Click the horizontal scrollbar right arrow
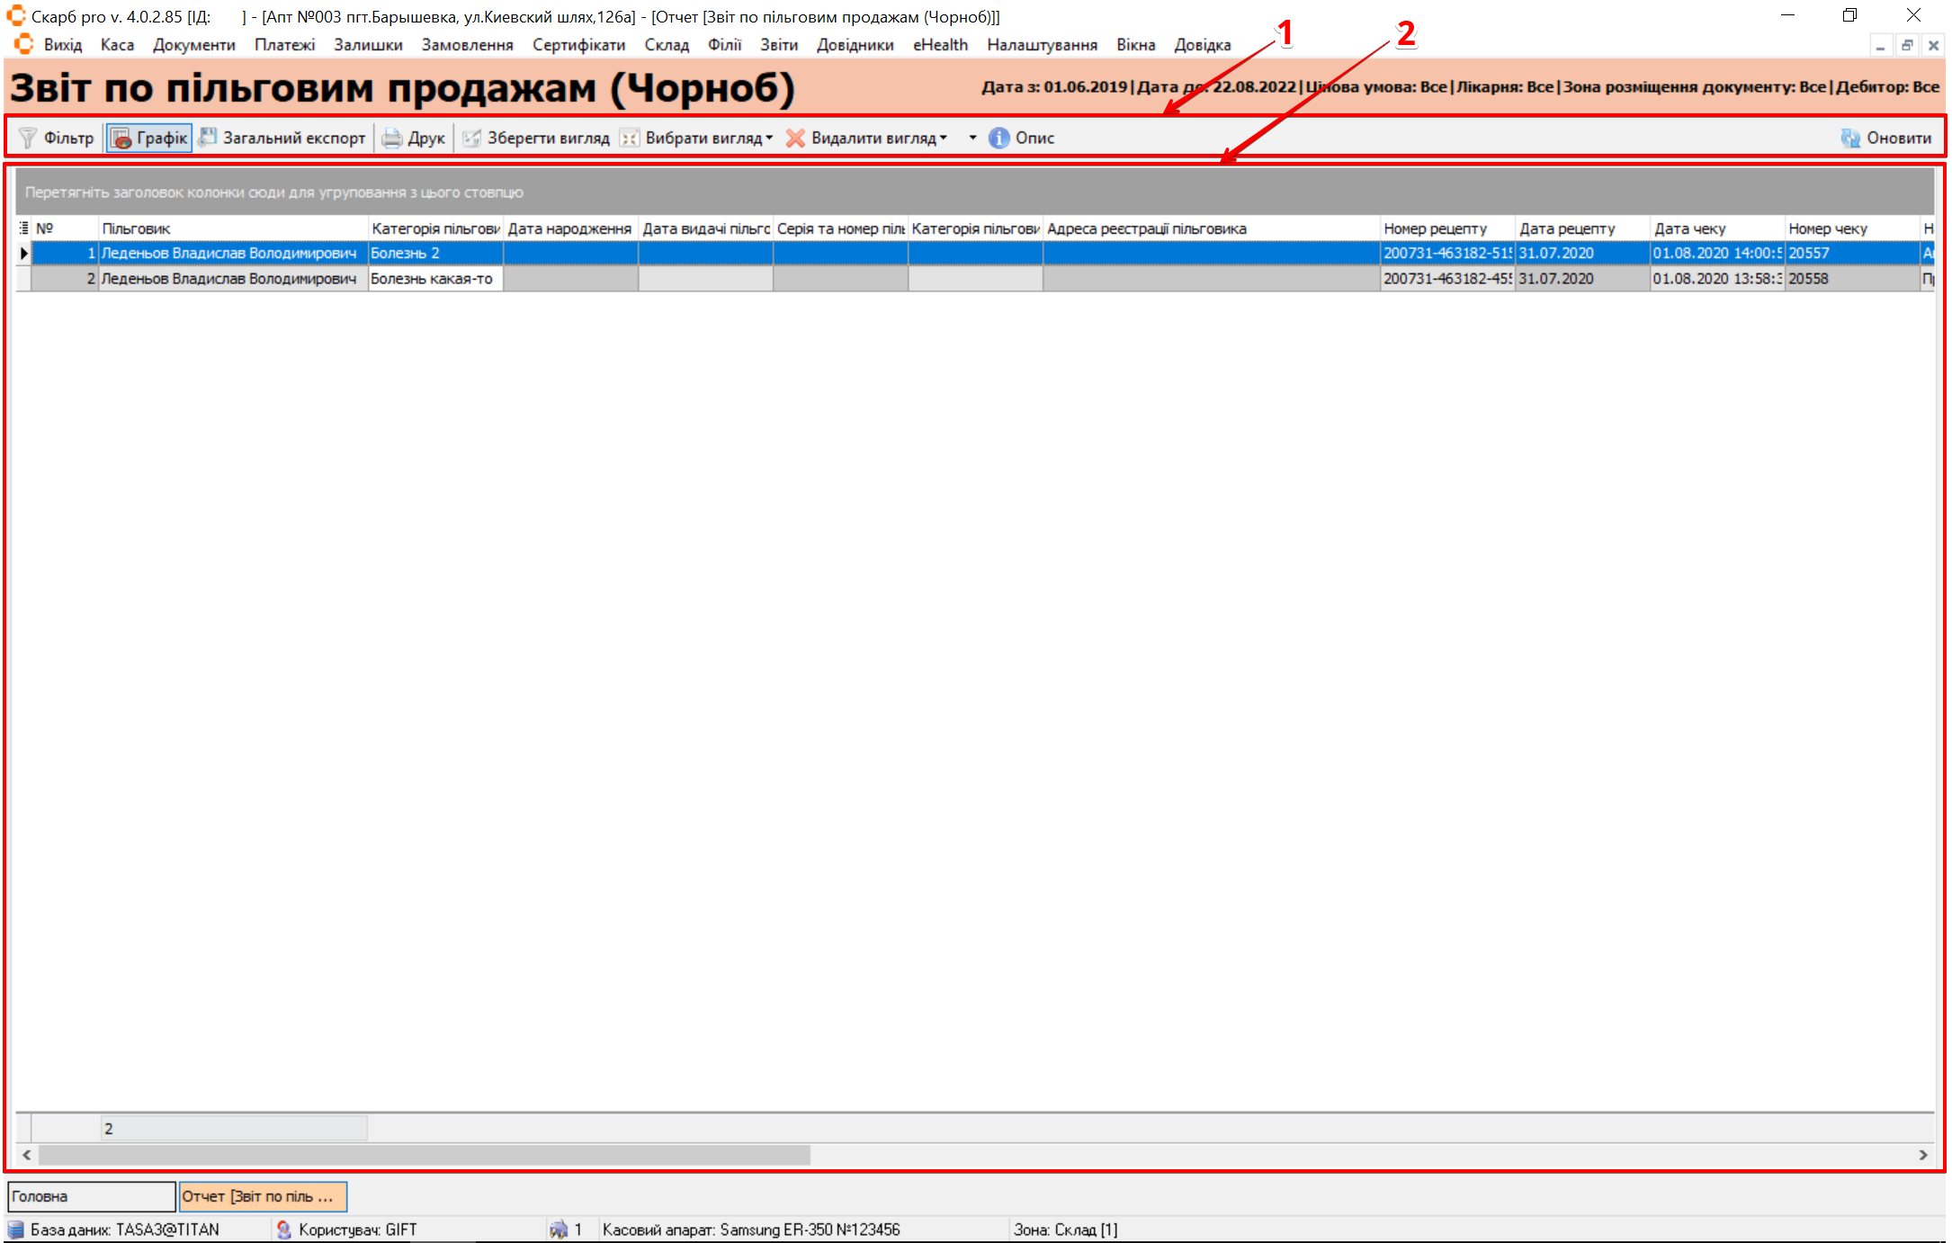The width and height of the screenshot is (1952, 1243). (x=1923, y=1155)
